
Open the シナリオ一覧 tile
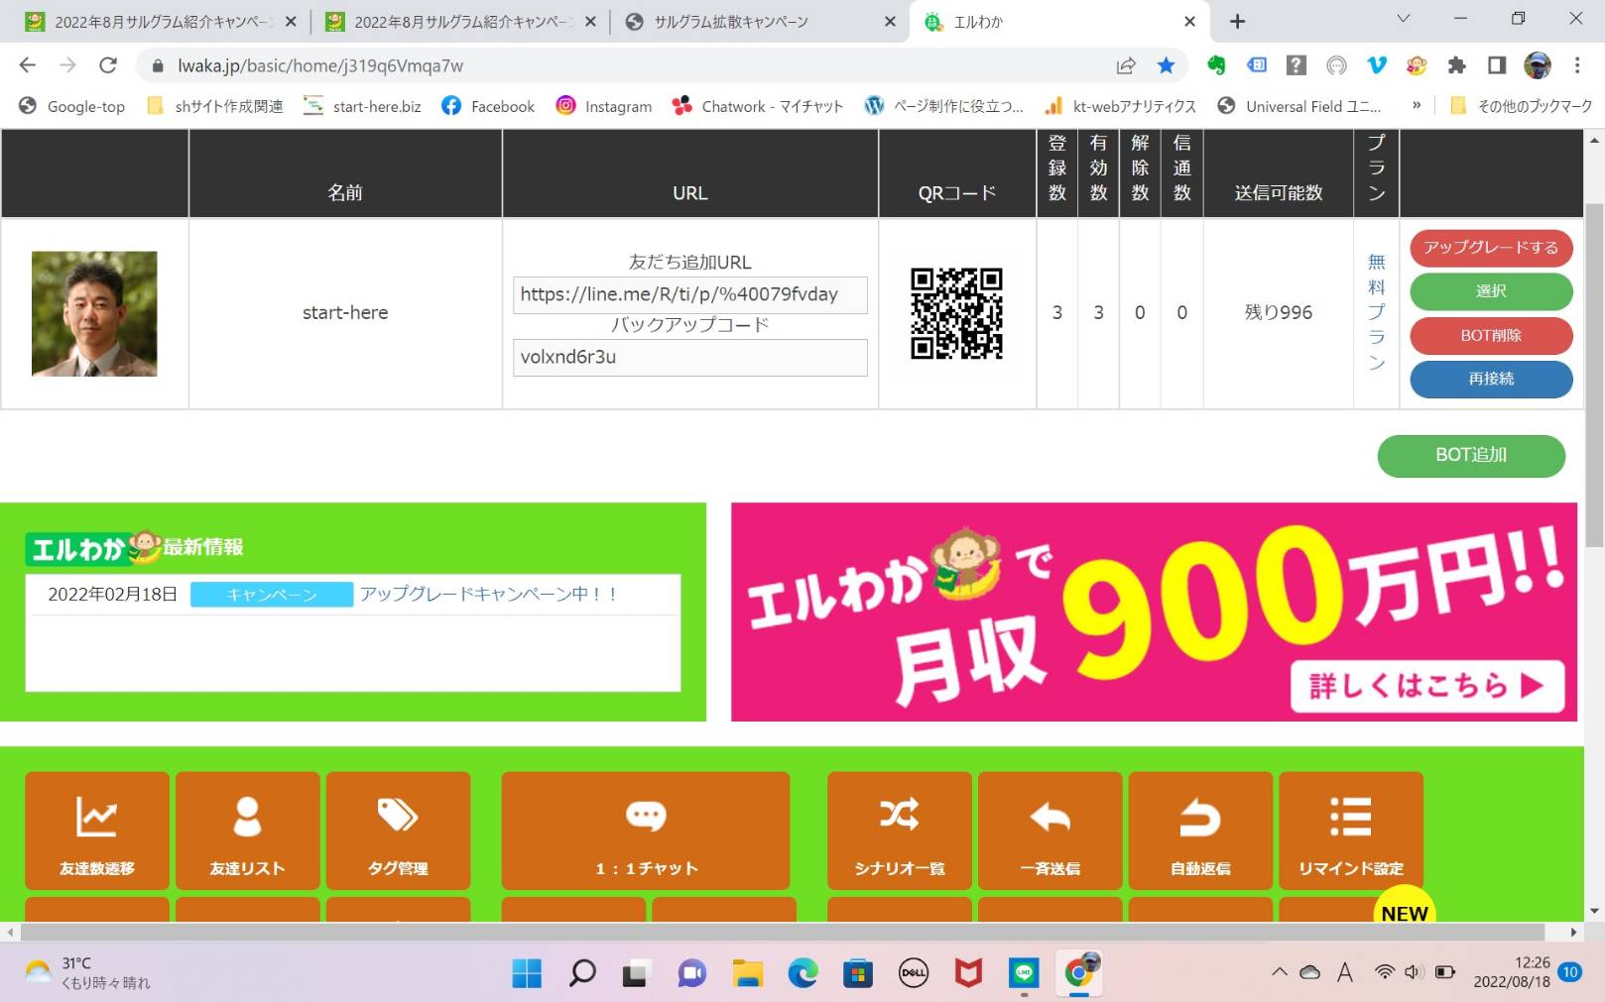pyautogui.click(x=900, y=831)
